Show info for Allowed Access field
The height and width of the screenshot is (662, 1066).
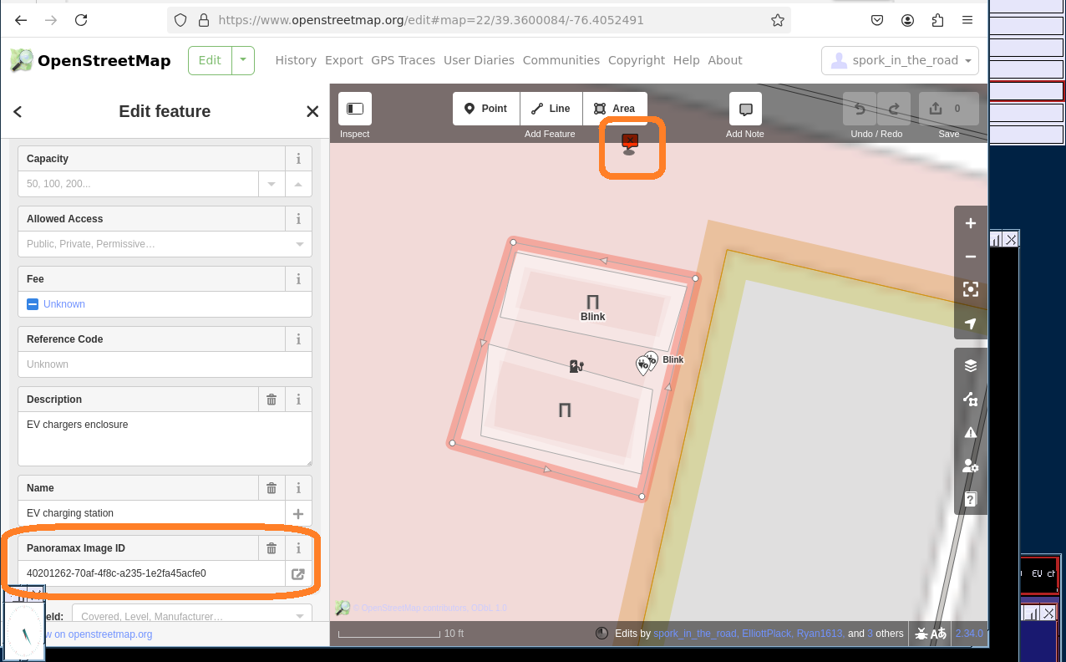point(298,219)
